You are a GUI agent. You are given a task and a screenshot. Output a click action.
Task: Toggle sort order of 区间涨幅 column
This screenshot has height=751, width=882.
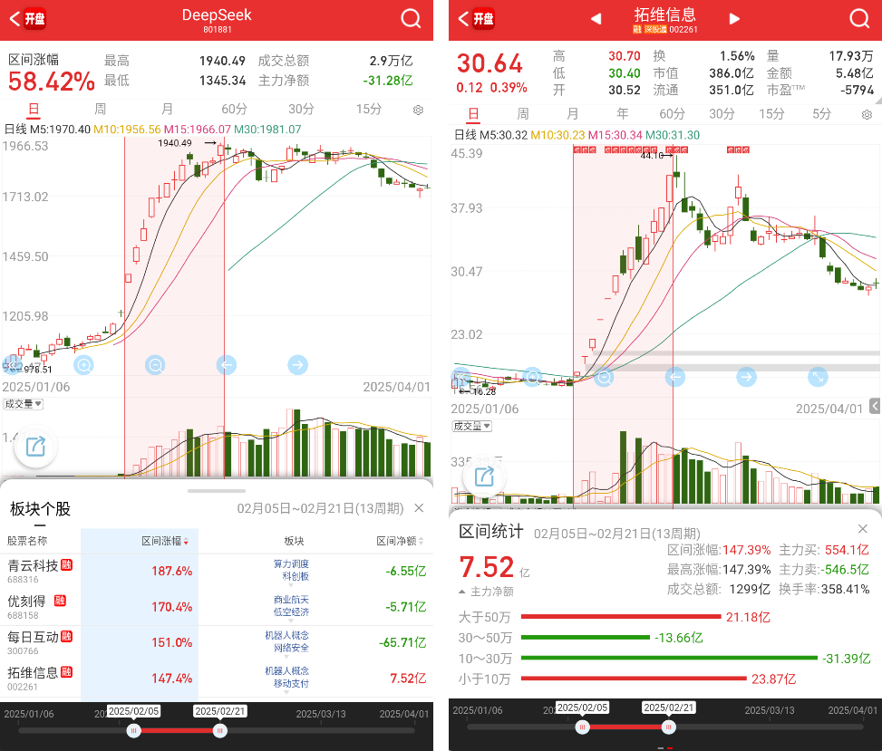click(165, 541)
